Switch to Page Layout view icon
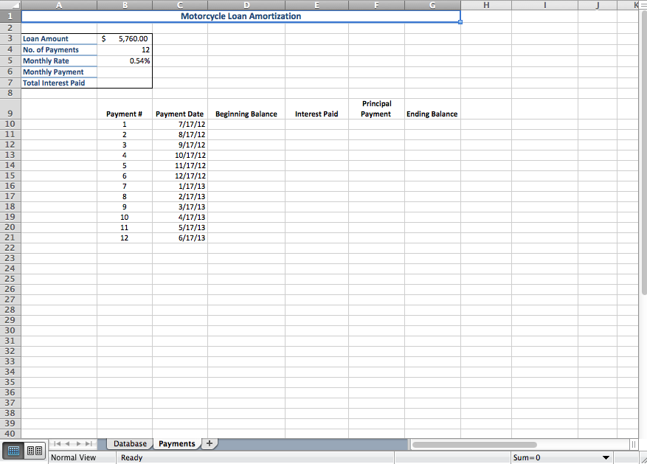Viewport: 647px width, 464px height. [x=34, y=450]
